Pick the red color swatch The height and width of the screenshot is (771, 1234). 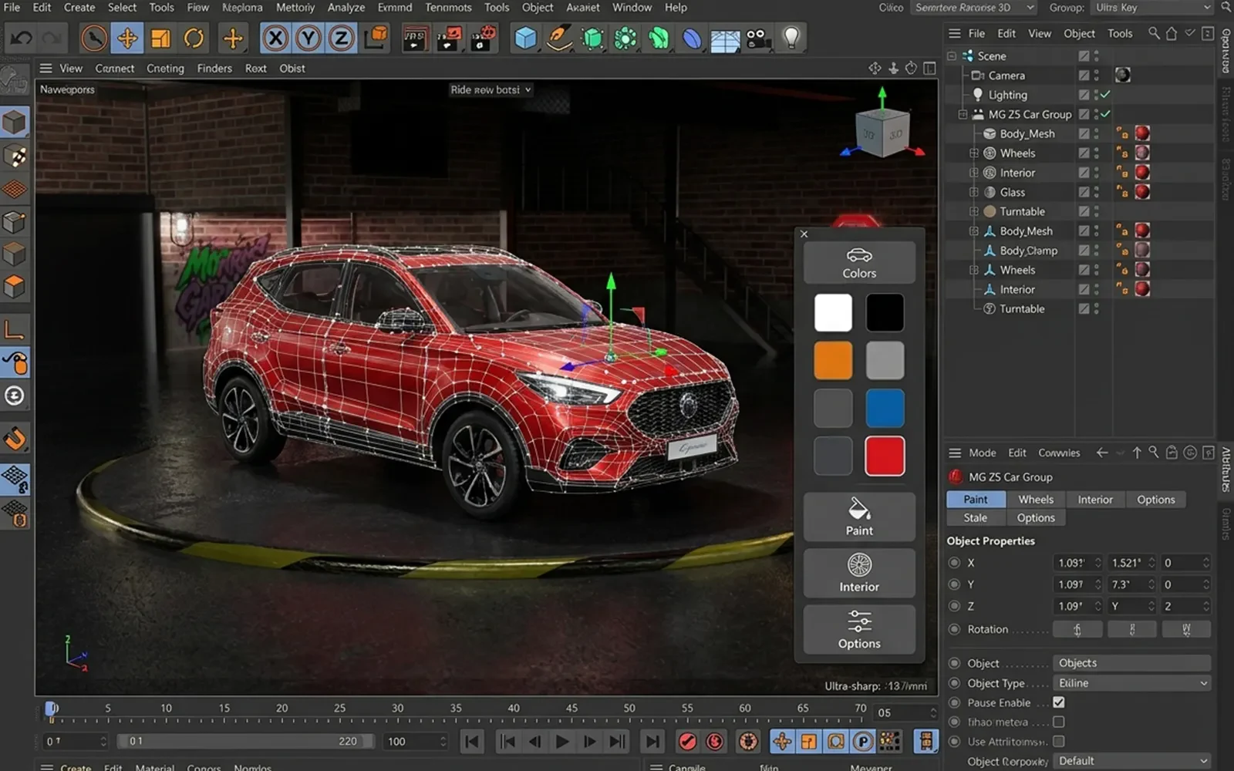(885, 456)
